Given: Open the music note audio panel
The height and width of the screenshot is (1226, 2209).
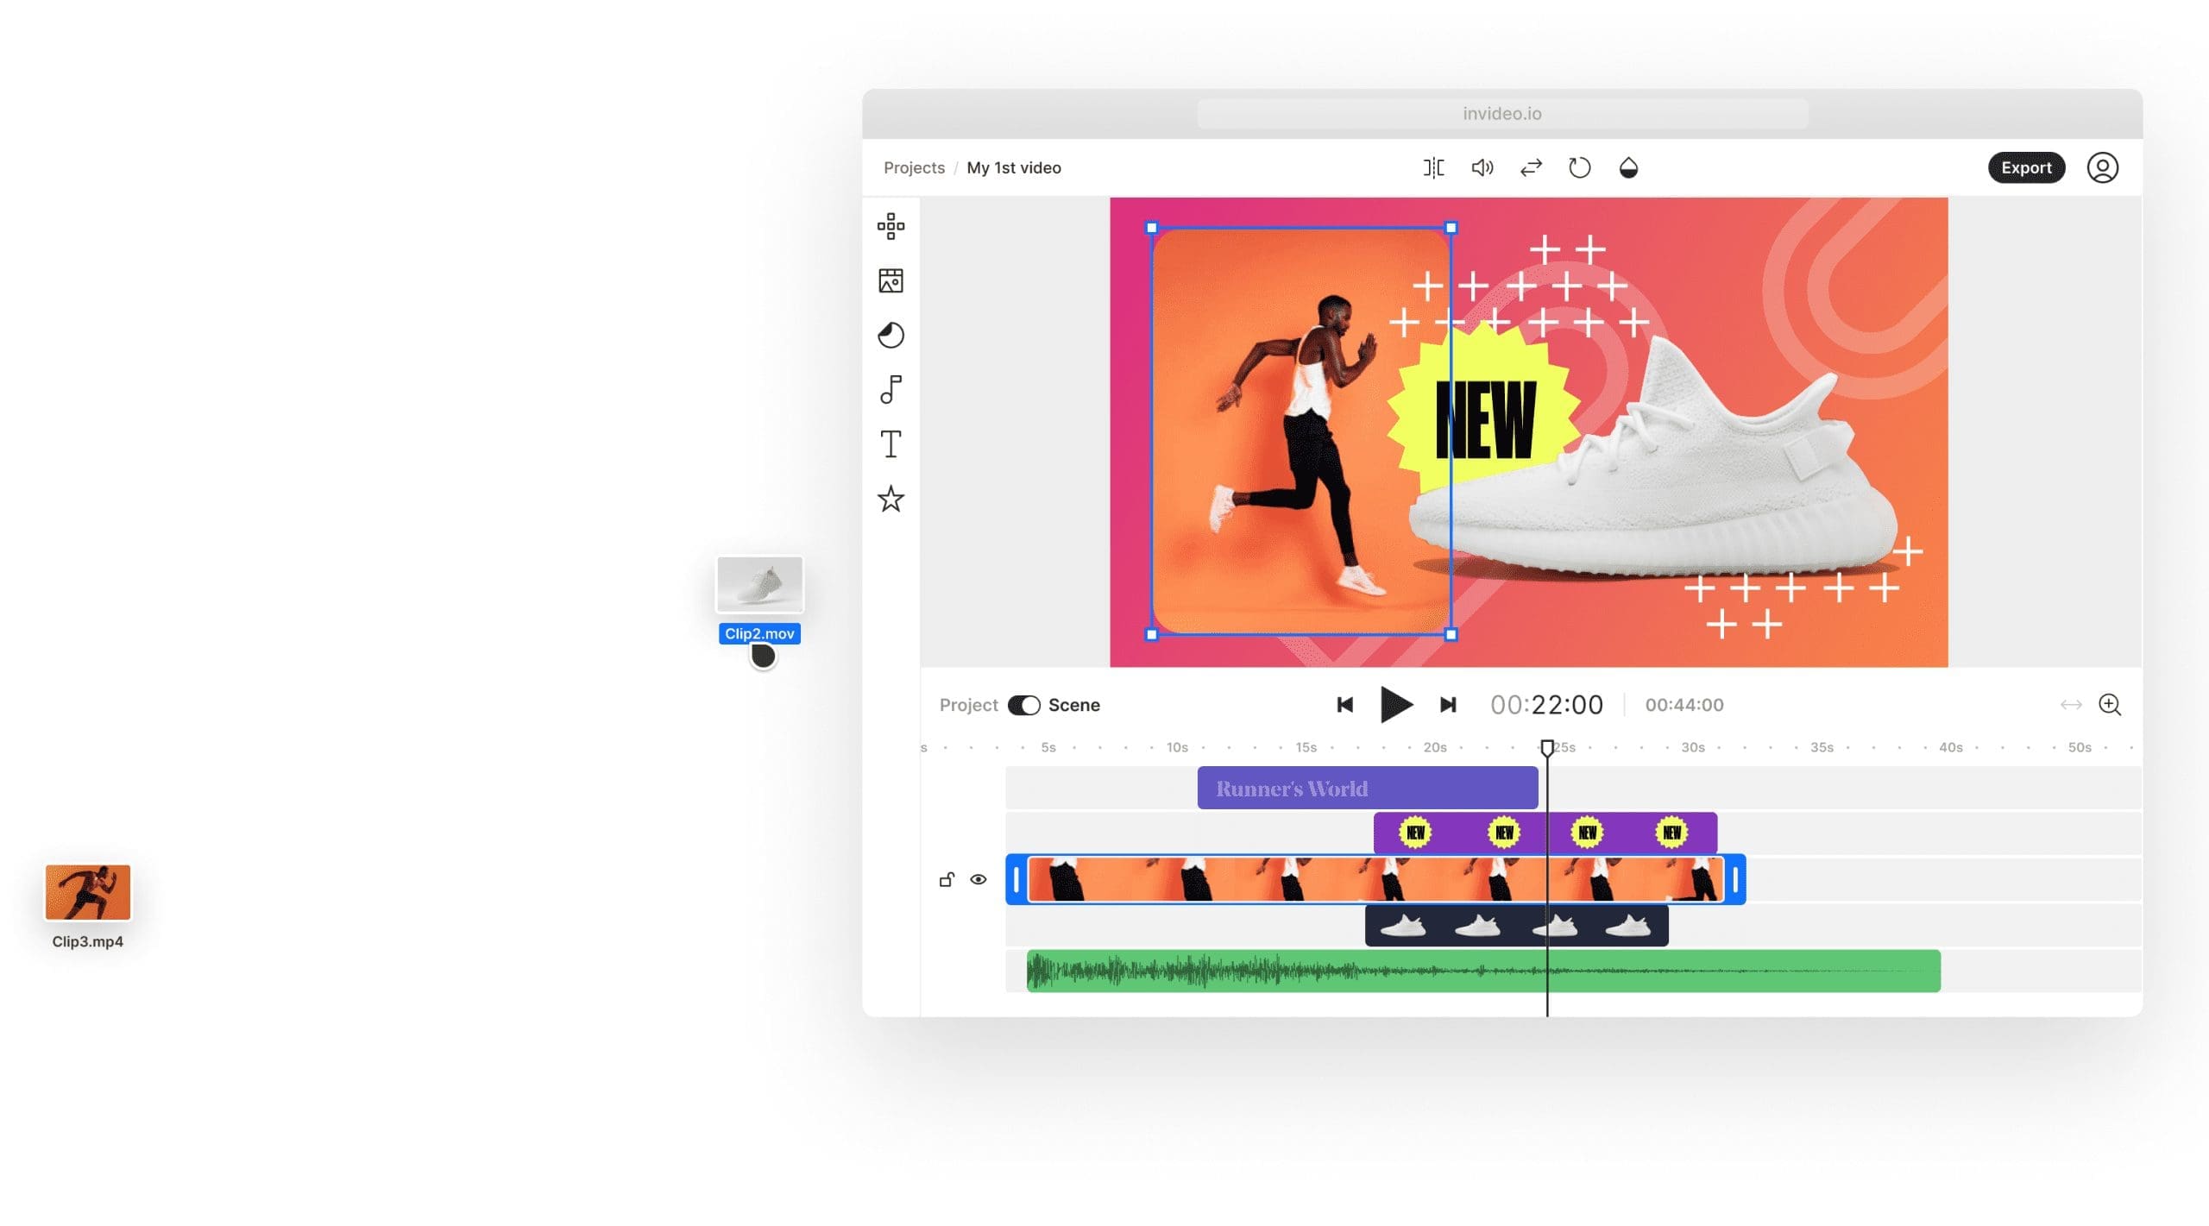Looking at the screenshot, I should click(891, 389).
